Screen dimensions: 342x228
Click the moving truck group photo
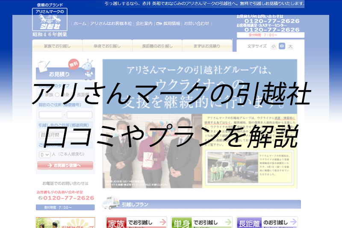233,167
